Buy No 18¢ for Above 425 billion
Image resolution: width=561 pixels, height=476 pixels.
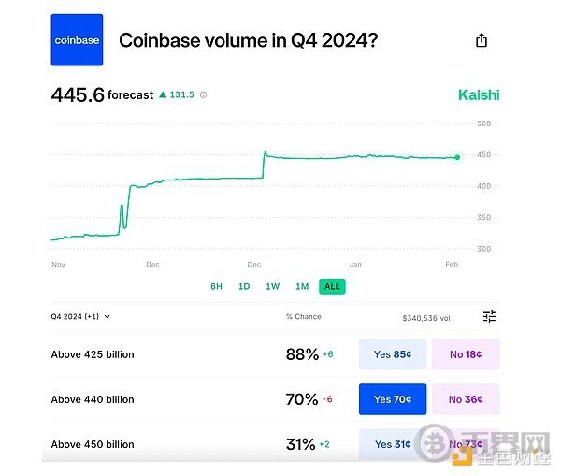pos(466,354)
